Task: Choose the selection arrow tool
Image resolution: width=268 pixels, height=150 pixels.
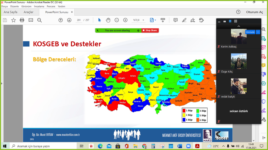Action: click(99, 20)
